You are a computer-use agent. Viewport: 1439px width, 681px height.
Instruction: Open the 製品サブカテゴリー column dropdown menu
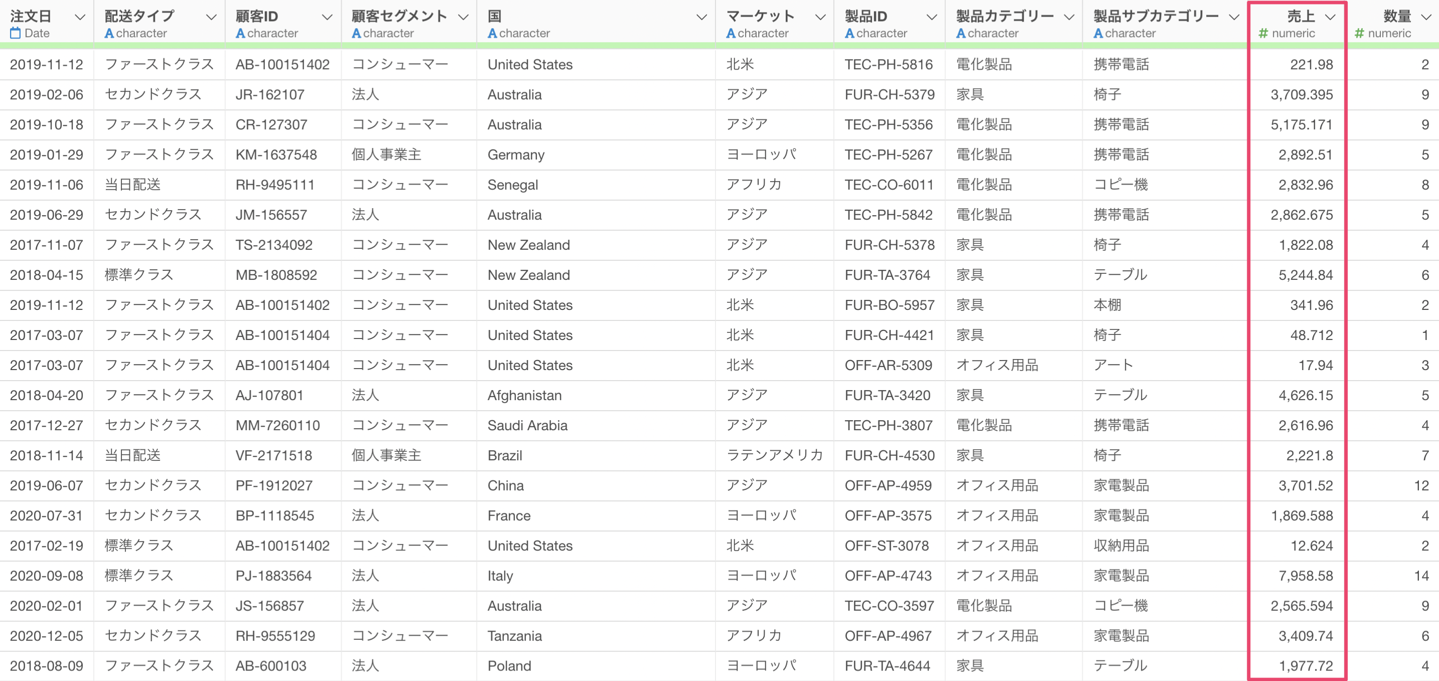coord(1234,18)
